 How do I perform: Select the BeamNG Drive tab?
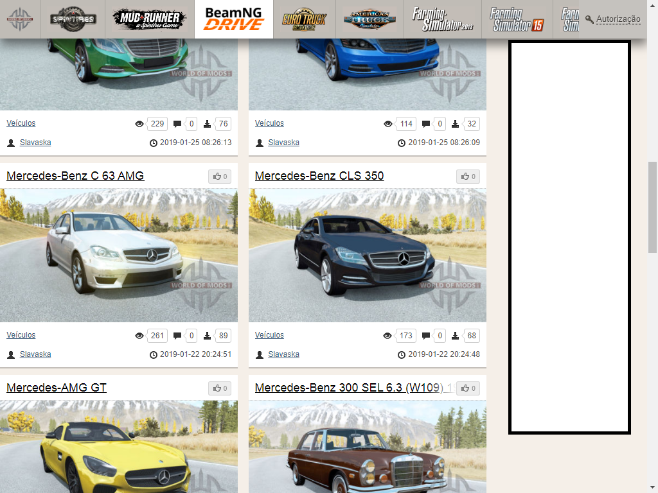[x=234, y=19]
